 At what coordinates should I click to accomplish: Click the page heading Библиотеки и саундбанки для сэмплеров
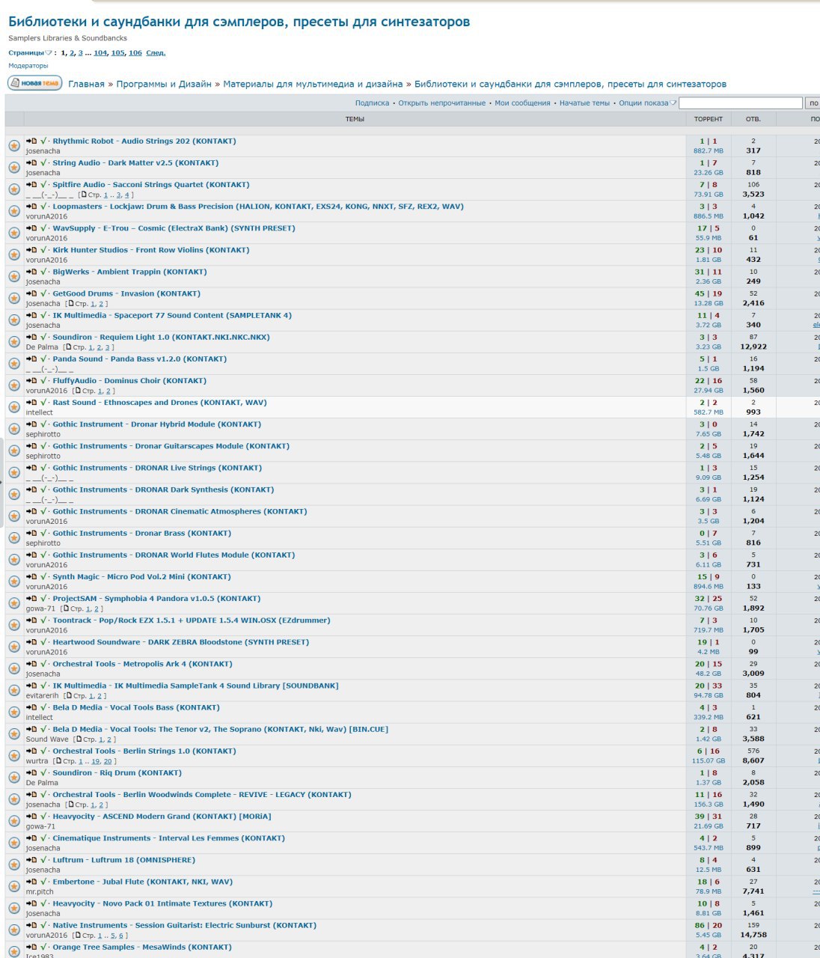tap(239, 22)
